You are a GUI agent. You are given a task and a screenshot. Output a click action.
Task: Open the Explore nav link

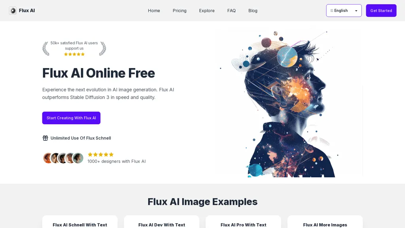pyautogui.click(x=206, y=11)
